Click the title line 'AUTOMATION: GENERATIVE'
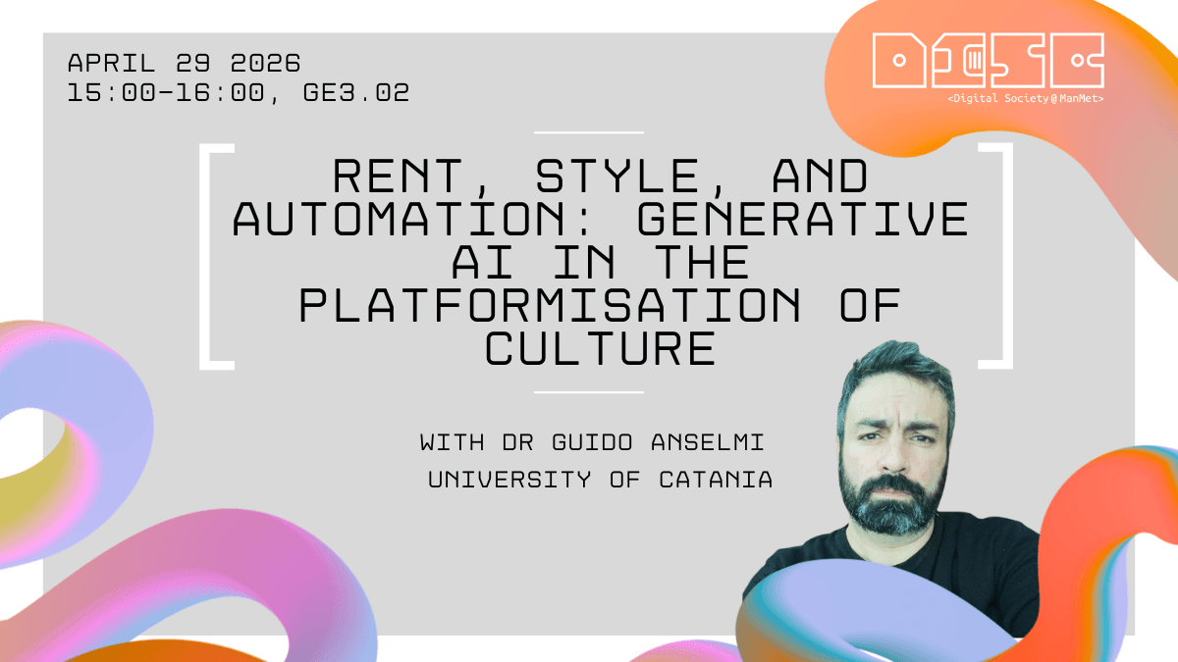The height and width of the screenshot is (662, 1178). point(601,221)
